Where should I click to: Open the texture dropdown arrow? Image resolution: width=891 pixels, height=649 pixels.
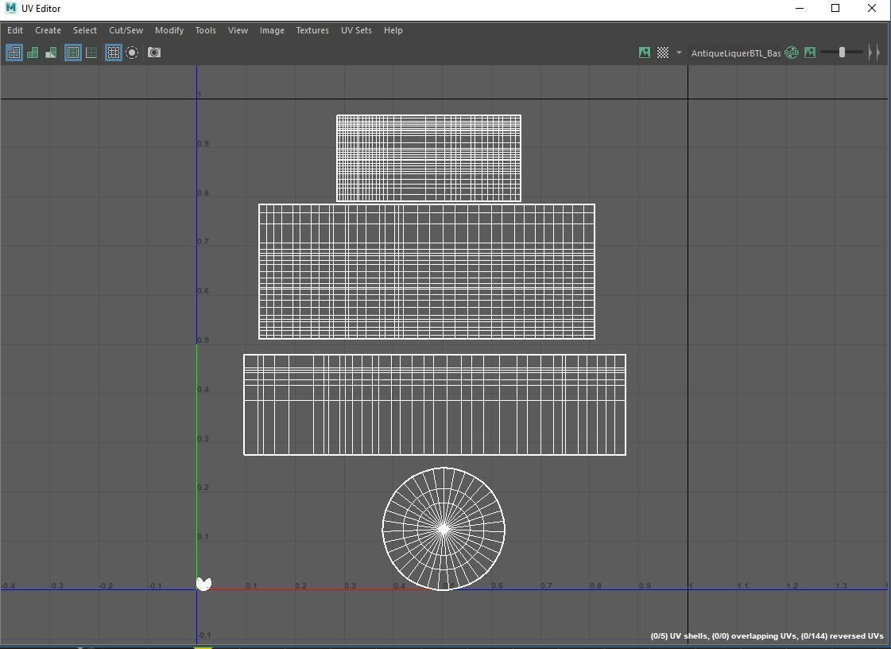pyautogui.click(x=679, y=52)
